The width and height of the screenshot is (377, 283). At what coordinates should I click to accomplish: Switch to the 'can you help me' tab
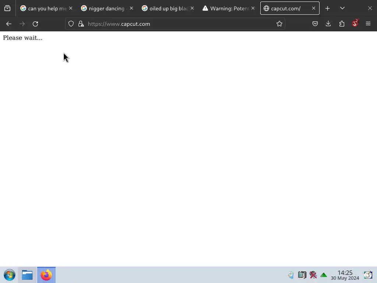46,8
